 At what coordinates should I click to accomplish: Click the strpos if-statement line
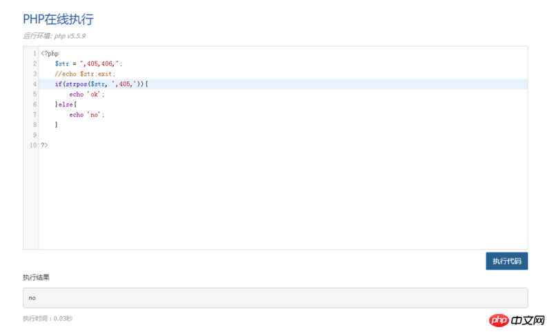[x=101, y=84]
